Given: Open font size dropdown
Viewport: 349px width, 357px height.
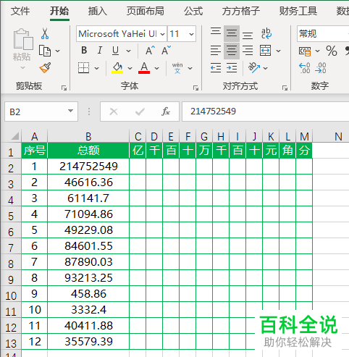Looking at the screenshot, I should tap(191, 34).
